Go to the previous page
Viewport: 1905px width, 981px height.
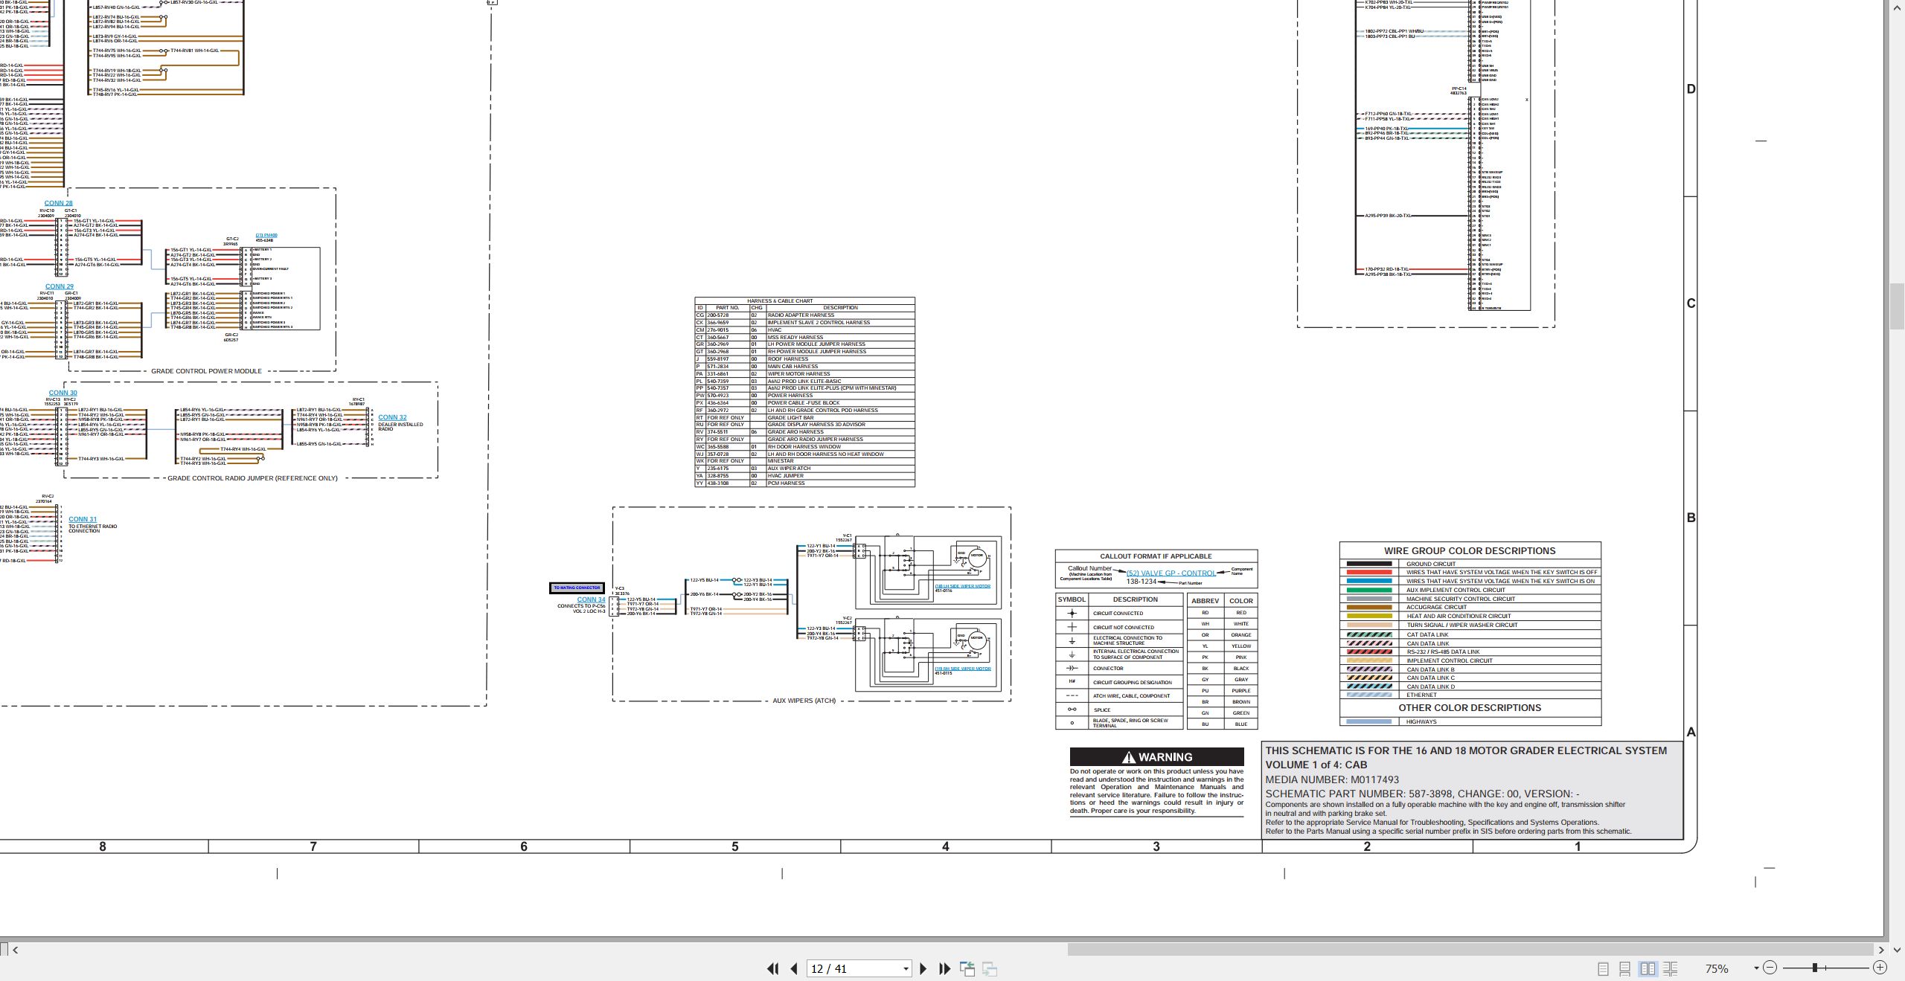coord(794,968)
